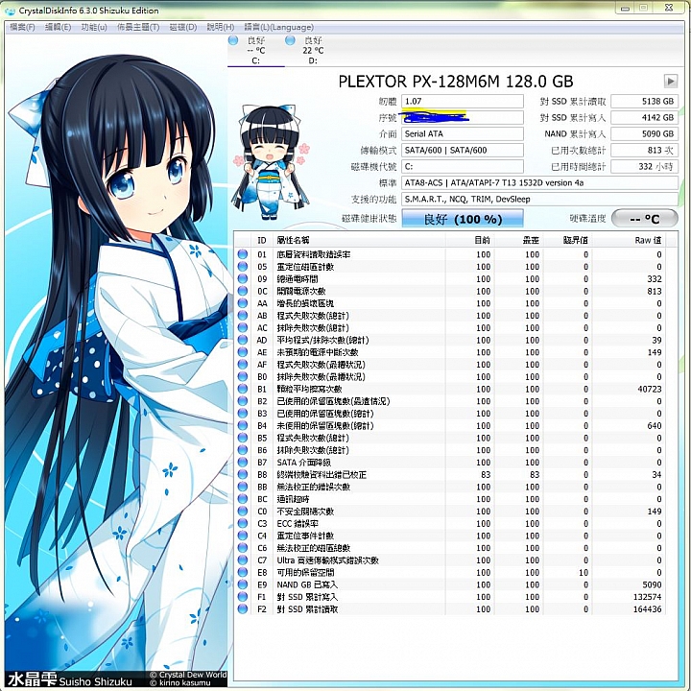Image resolution: width=691 pixels, height=691 pixels.
Task: Click the status icon for attribute B1
Action: tap(243, 389)
